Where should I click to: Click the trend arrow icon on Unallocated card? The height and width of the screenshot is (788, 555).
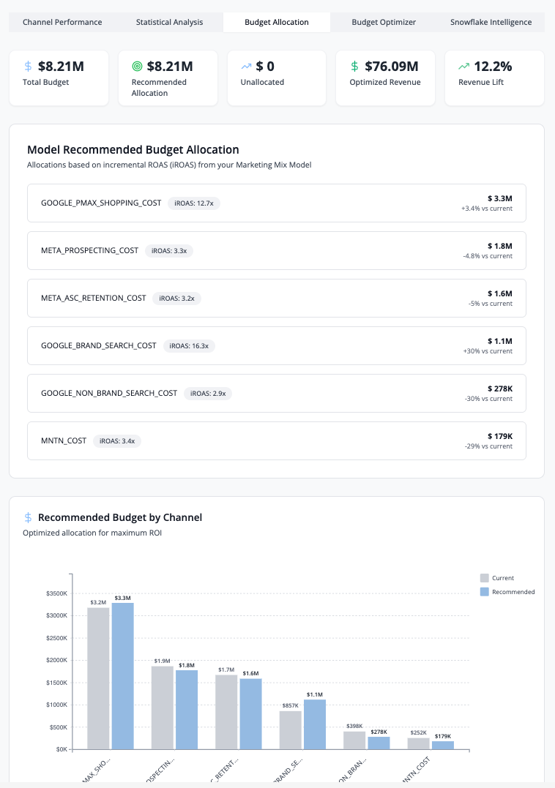point(246,67)
